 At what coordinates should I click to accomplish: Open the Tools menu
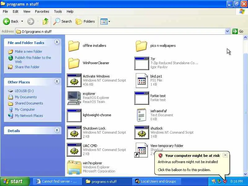[x=58, y=11]
